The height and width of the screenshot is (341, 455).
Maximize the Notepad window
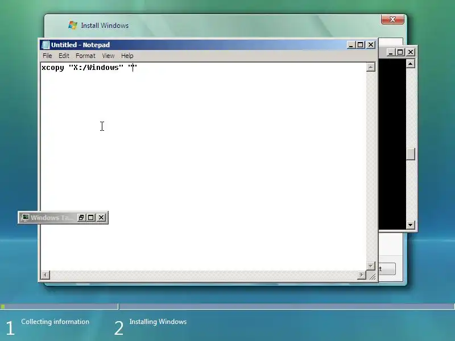(361, 45)
